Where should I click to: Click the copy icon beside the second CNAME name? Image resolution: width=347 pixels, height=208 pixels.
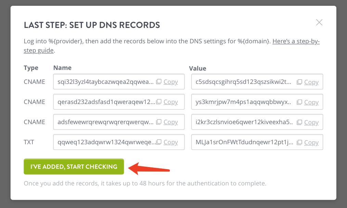click(x=159, y=102)
